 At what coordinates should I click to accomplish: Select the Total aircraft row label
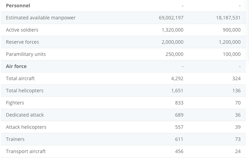[20, 78]
